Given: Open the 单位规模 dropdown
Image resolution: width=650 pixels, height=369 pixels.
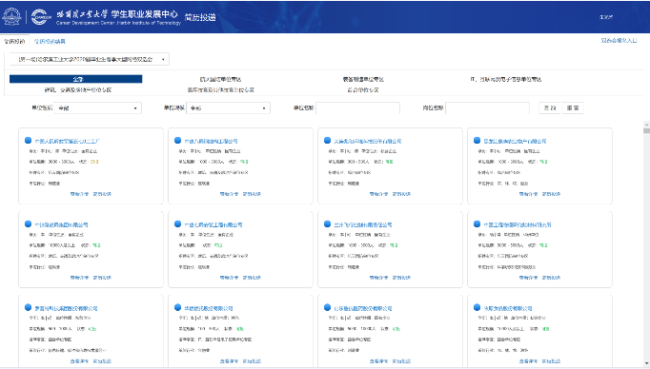Looking at the screenshot, I should point(229,108).
